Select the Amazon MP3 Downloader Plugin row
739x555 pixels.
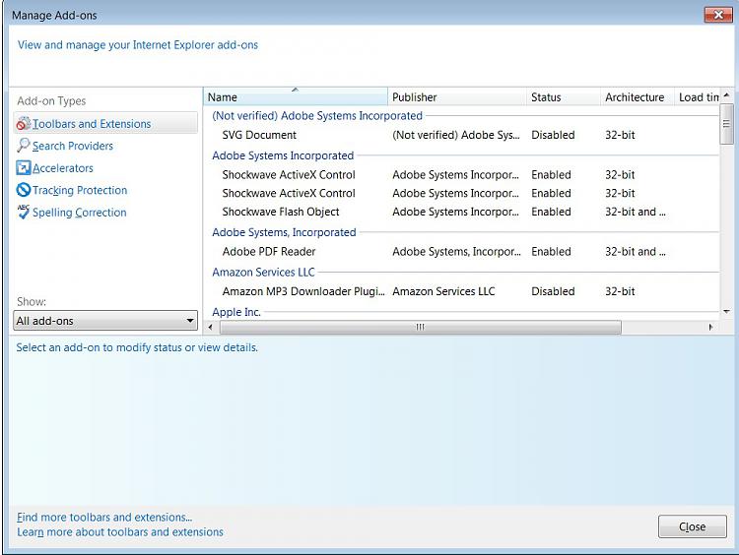coord(461,291)
